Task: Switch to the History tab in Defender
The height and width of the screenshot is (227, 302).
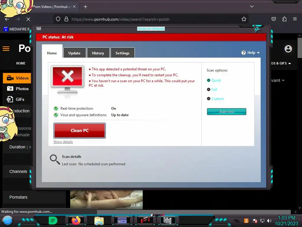Action: pyautogui.click(x=98, y=53)
